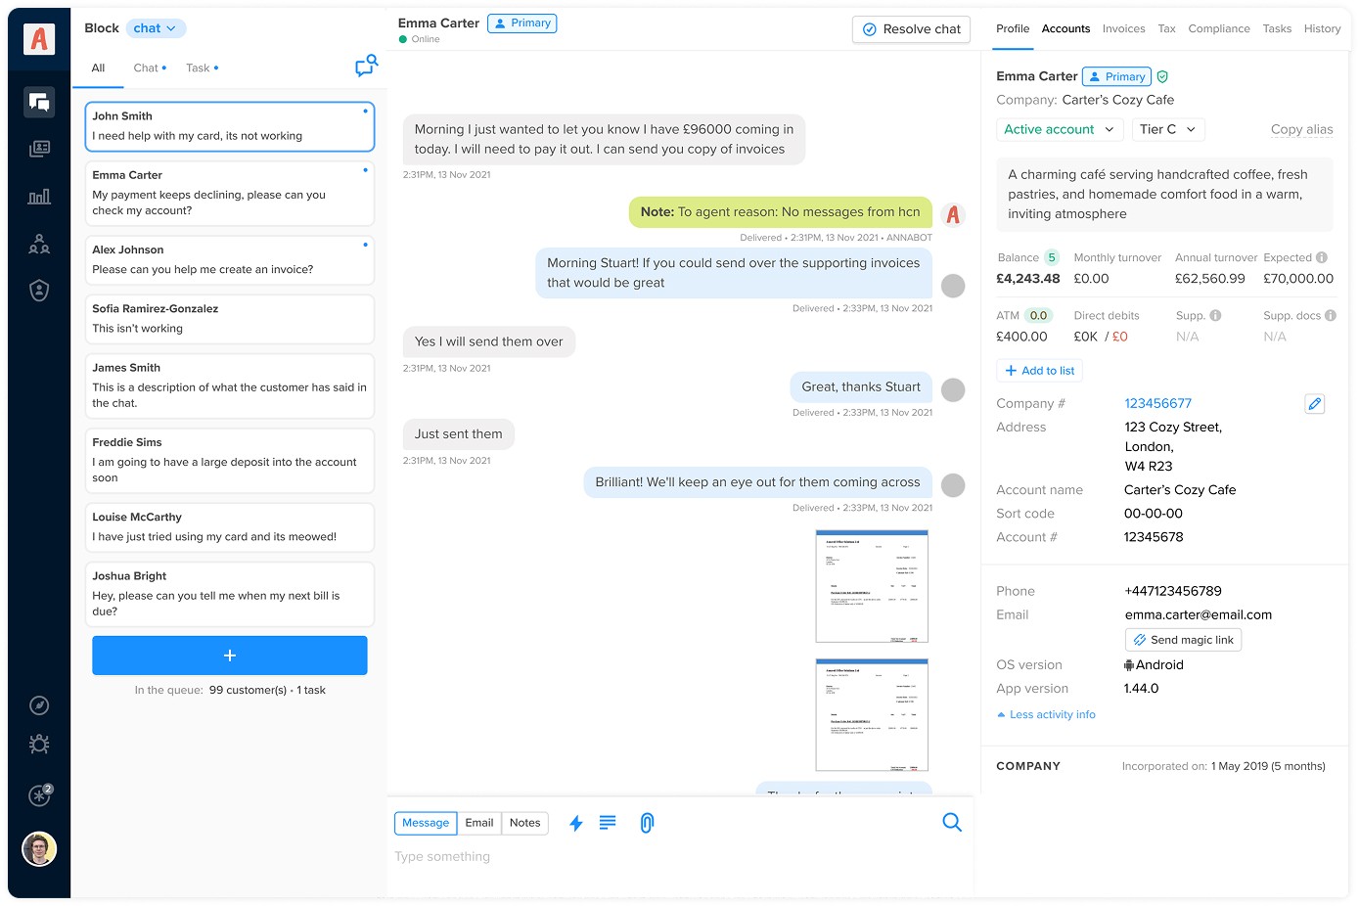Click the pencil edit icon beside Company #
The width and height of the screenshot is (1359, 906).
1315,403
